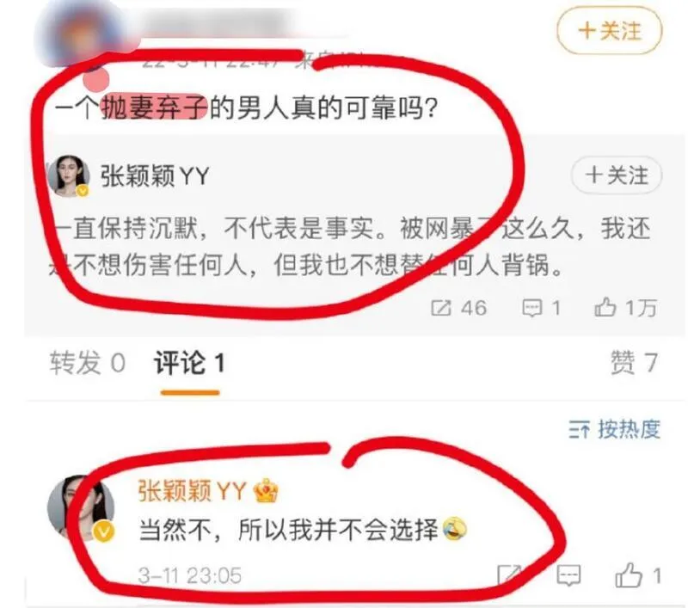Click the crown badge beside commenter name

pyautogui.click(x=266, y=490)
